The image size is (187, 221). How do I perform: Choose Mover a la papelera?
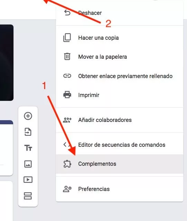click(103, 57)
